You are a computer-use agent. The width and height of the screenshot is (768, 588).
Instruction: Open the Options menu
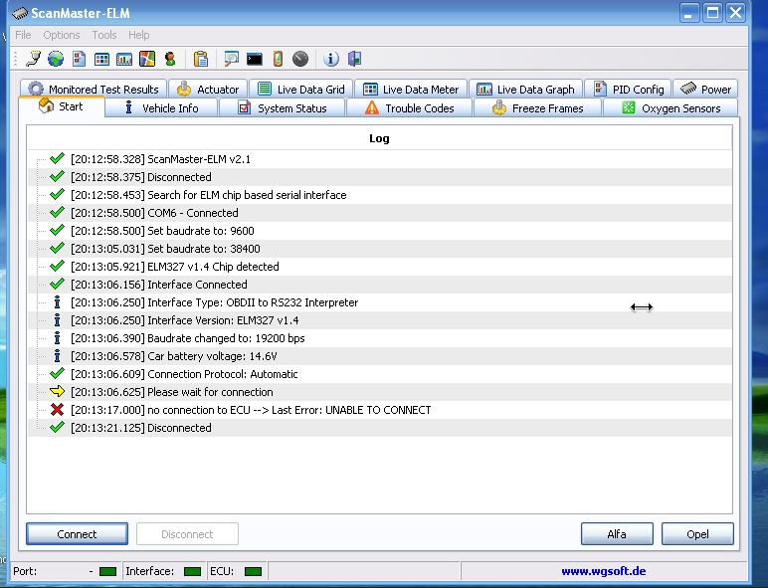click(62, 35)
